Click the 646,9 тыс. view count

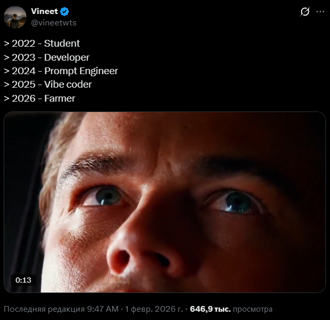point(210,309)
